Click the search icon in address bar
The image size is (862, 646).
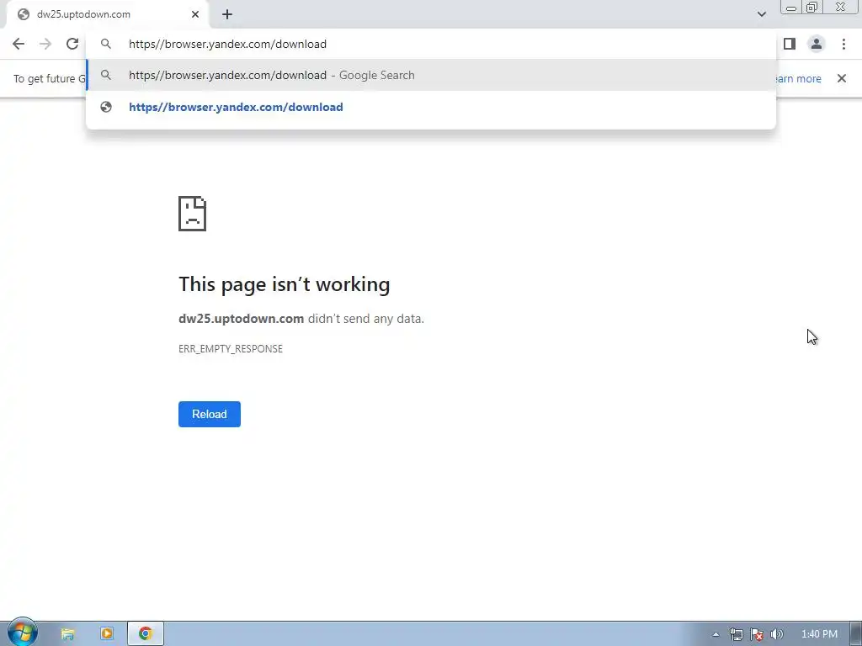click(x=106, y=44)
